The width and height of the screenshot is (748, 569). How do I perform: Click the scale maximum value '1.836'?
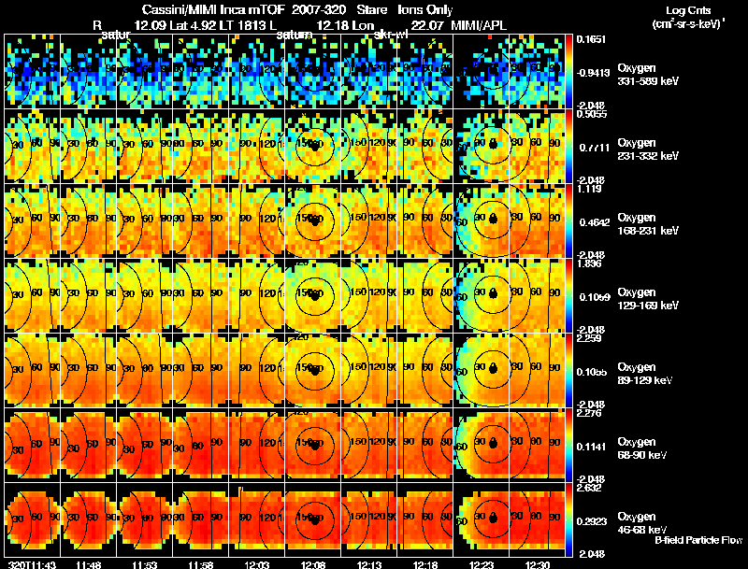[x=589, y=263]
